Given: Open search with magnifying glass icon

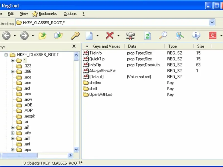Looking at the screenshot, I should [x=163, y=36].
